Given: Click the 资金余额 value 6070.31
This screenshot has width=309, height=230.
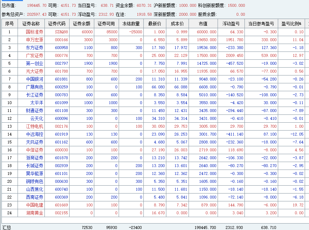Looking at the screenshot, I should tap(144, 5).
